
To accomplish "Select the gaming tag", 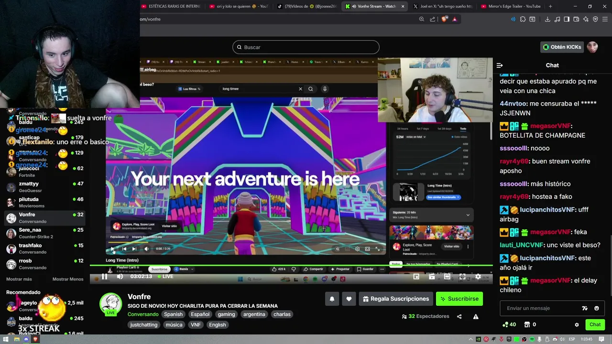I will pyautogui.click(x=227, y=314).
